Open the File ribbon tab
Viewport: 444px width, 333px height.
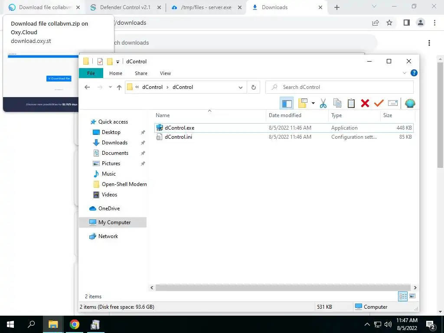91,73
